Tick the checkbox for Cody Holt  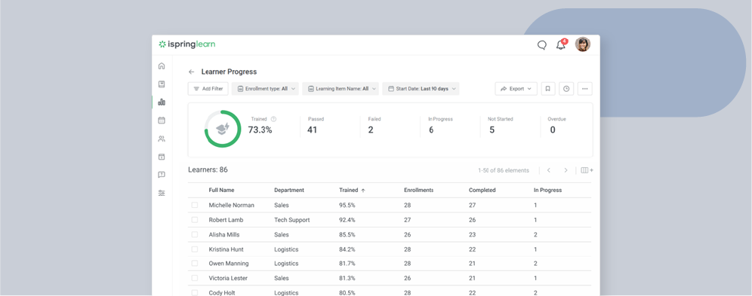(x=195, y=293)
